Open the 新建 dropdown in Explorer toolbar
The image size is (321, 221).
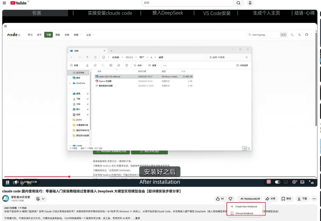click(x=75, y=65)
